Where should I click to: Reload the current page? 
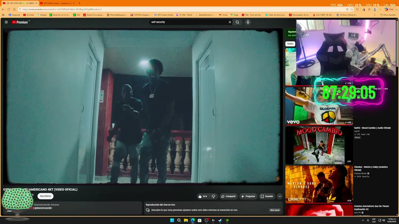[x=9, y=9]
